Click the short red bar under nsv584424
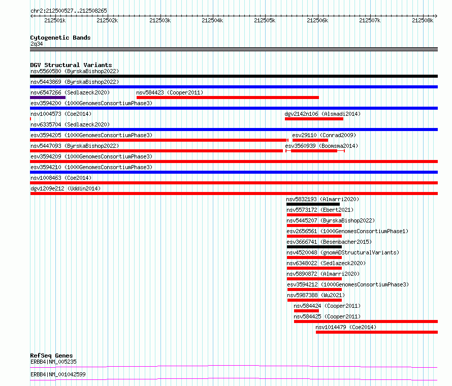 point(306,311)
